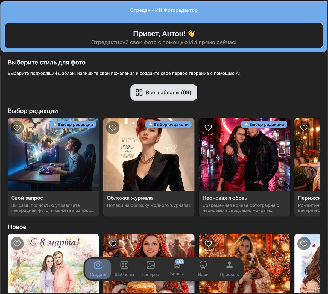Image resolution: width=328 pixels, height=294 pixels.
Task: Open the Неоновая любовь template image
Action: tap(244, 154)
